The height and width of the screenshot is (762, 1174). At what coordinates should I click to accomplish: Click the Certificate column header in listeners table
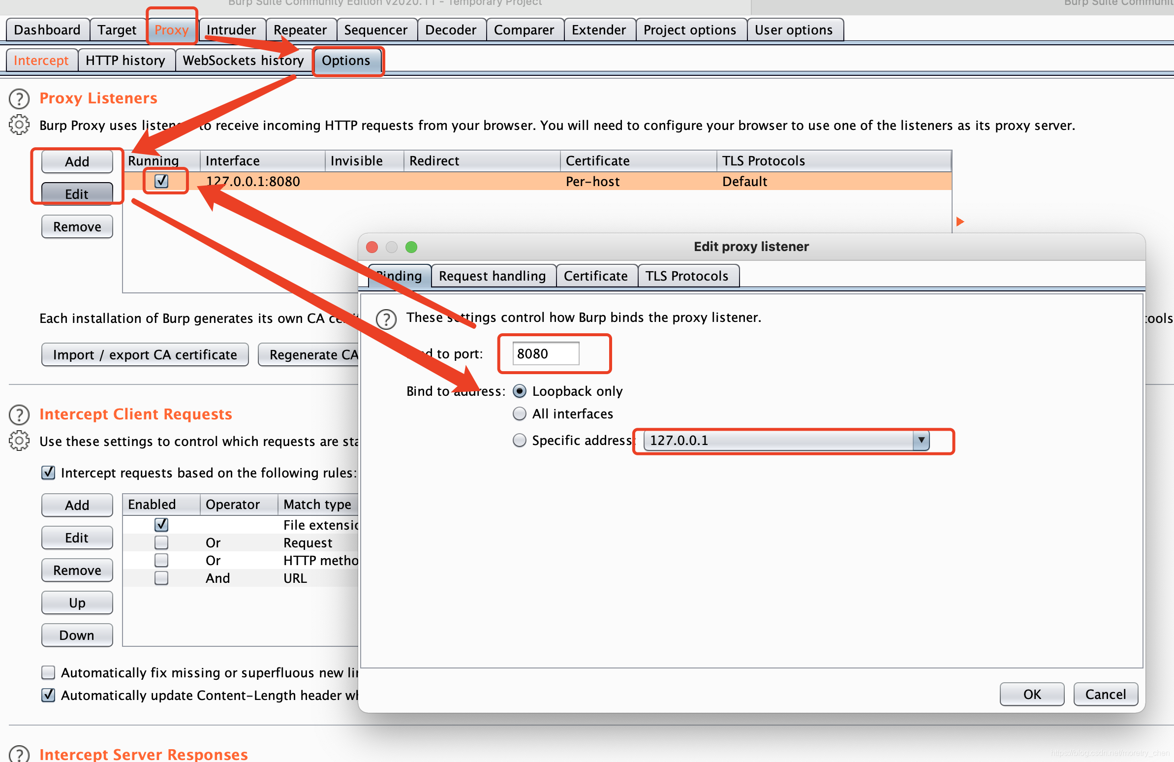point(638,161)
